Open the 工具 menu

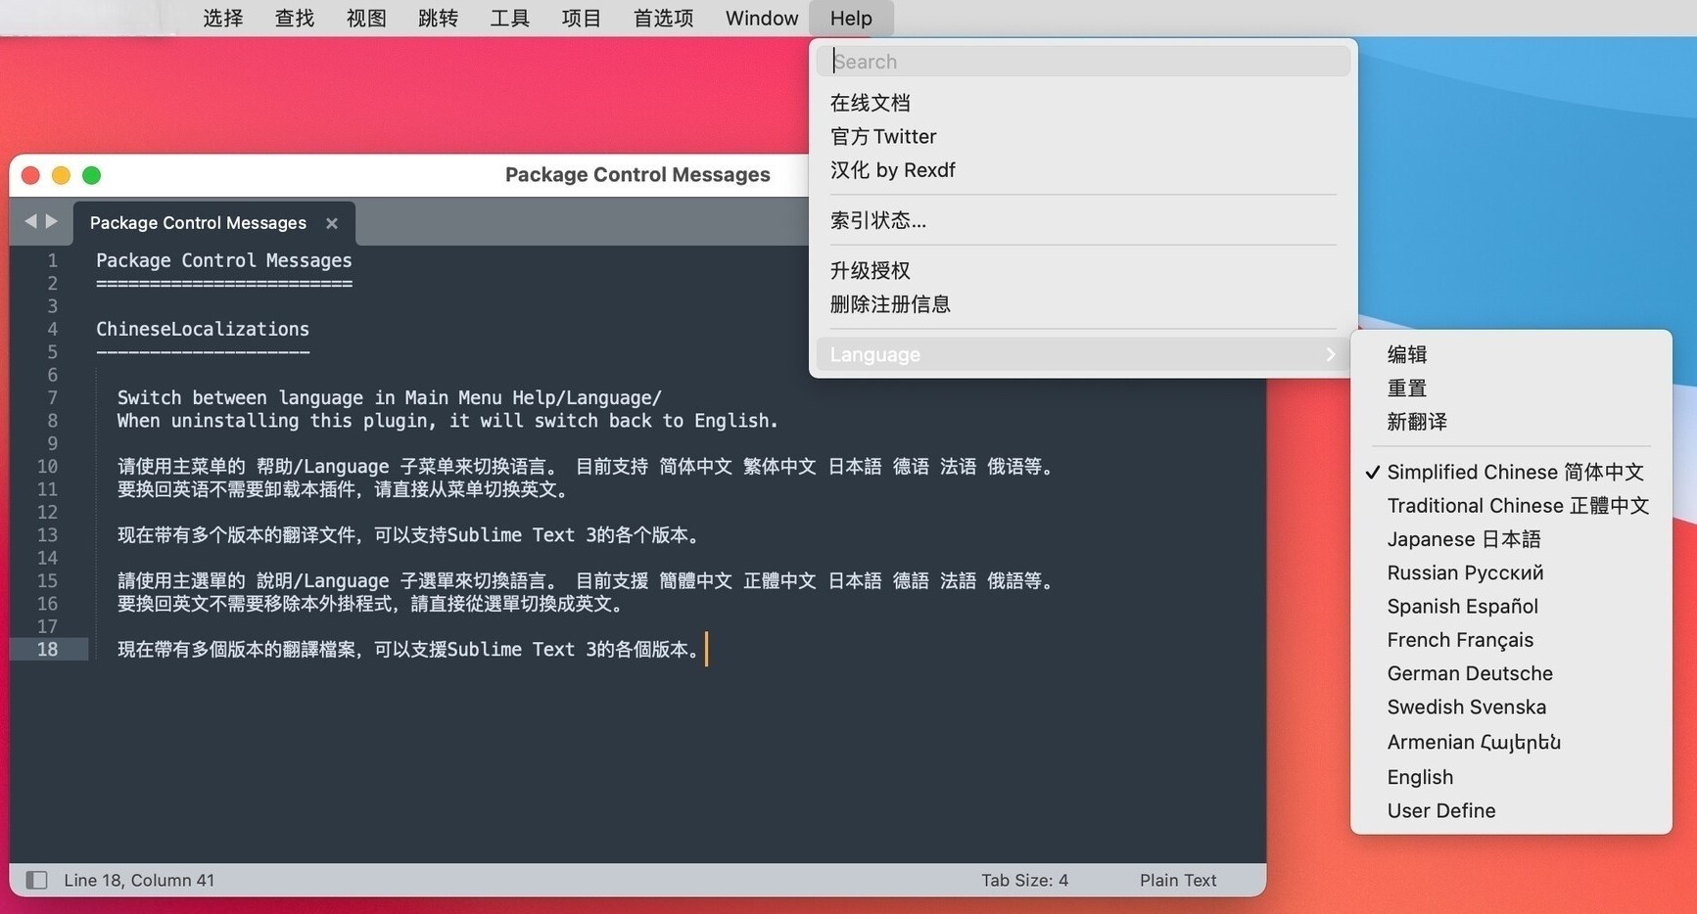[509, 19]
